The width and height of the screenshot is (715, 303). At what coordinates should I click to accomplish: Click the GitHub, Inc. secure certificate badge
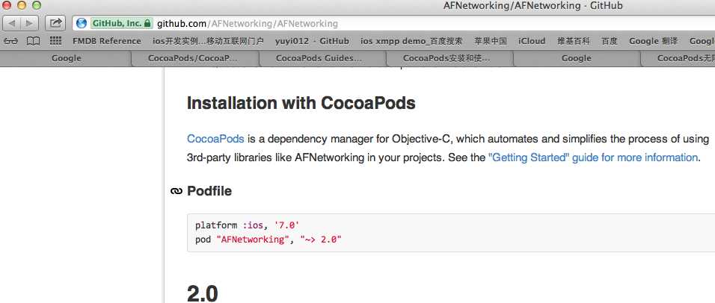click(122, 23)
